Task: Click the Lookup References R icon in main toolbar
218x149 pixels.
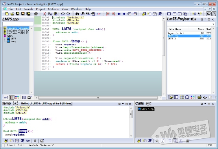Action: click(x=160, y=14)
